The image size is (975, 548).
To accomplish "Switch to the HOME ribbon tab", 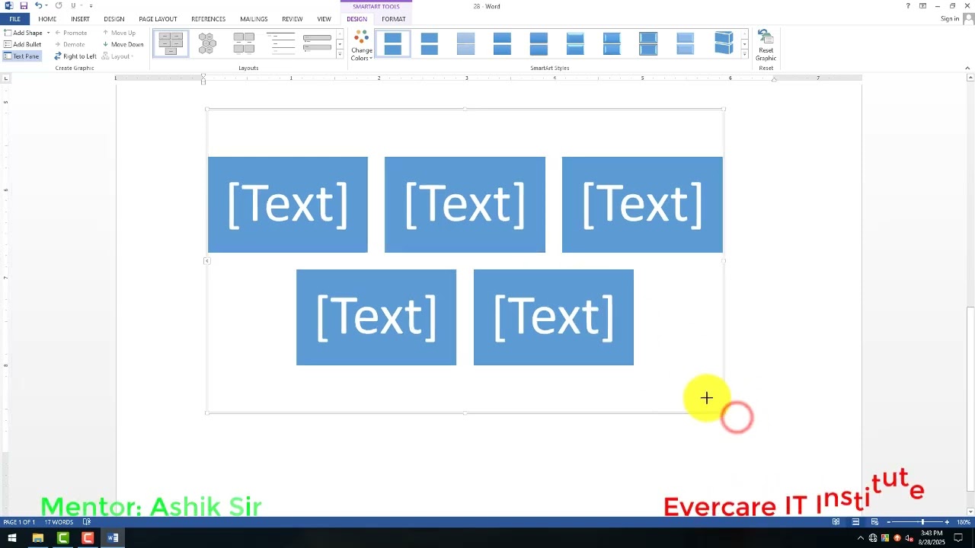I will [x=47, y=19].
